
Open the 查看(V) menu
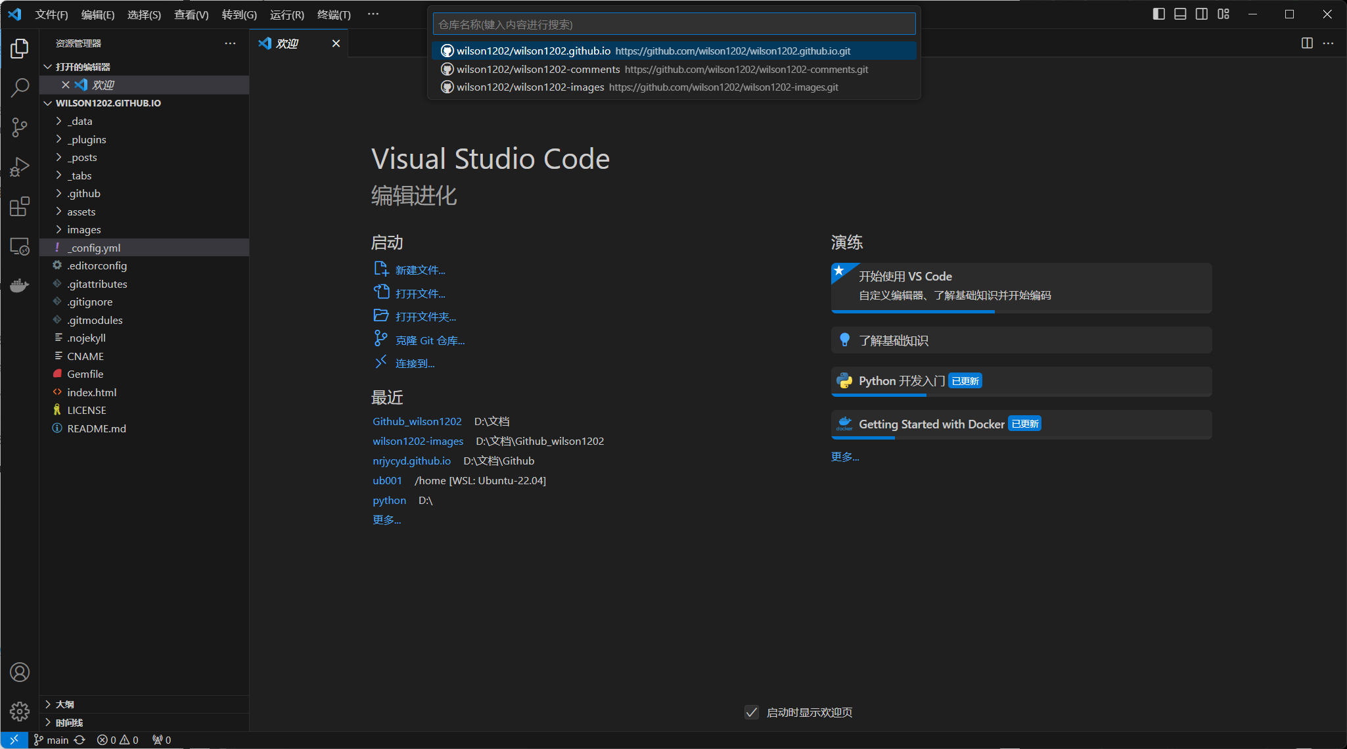pos(191,14)
